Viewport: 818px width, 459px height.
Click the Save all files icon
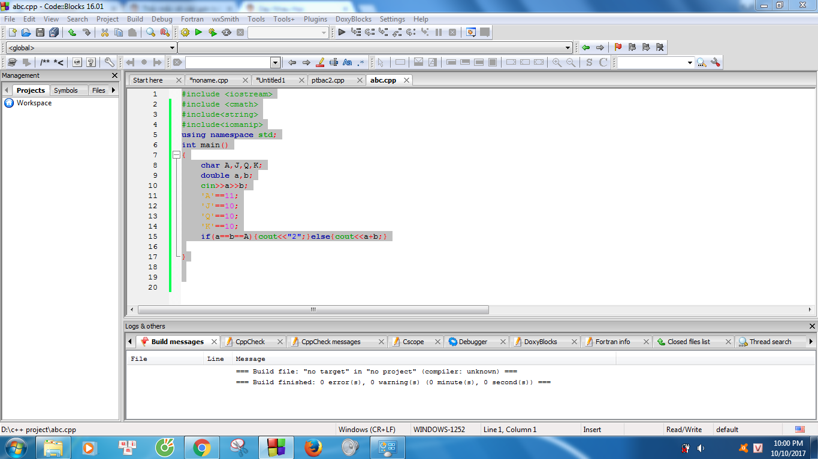click(x=54, y=32)
